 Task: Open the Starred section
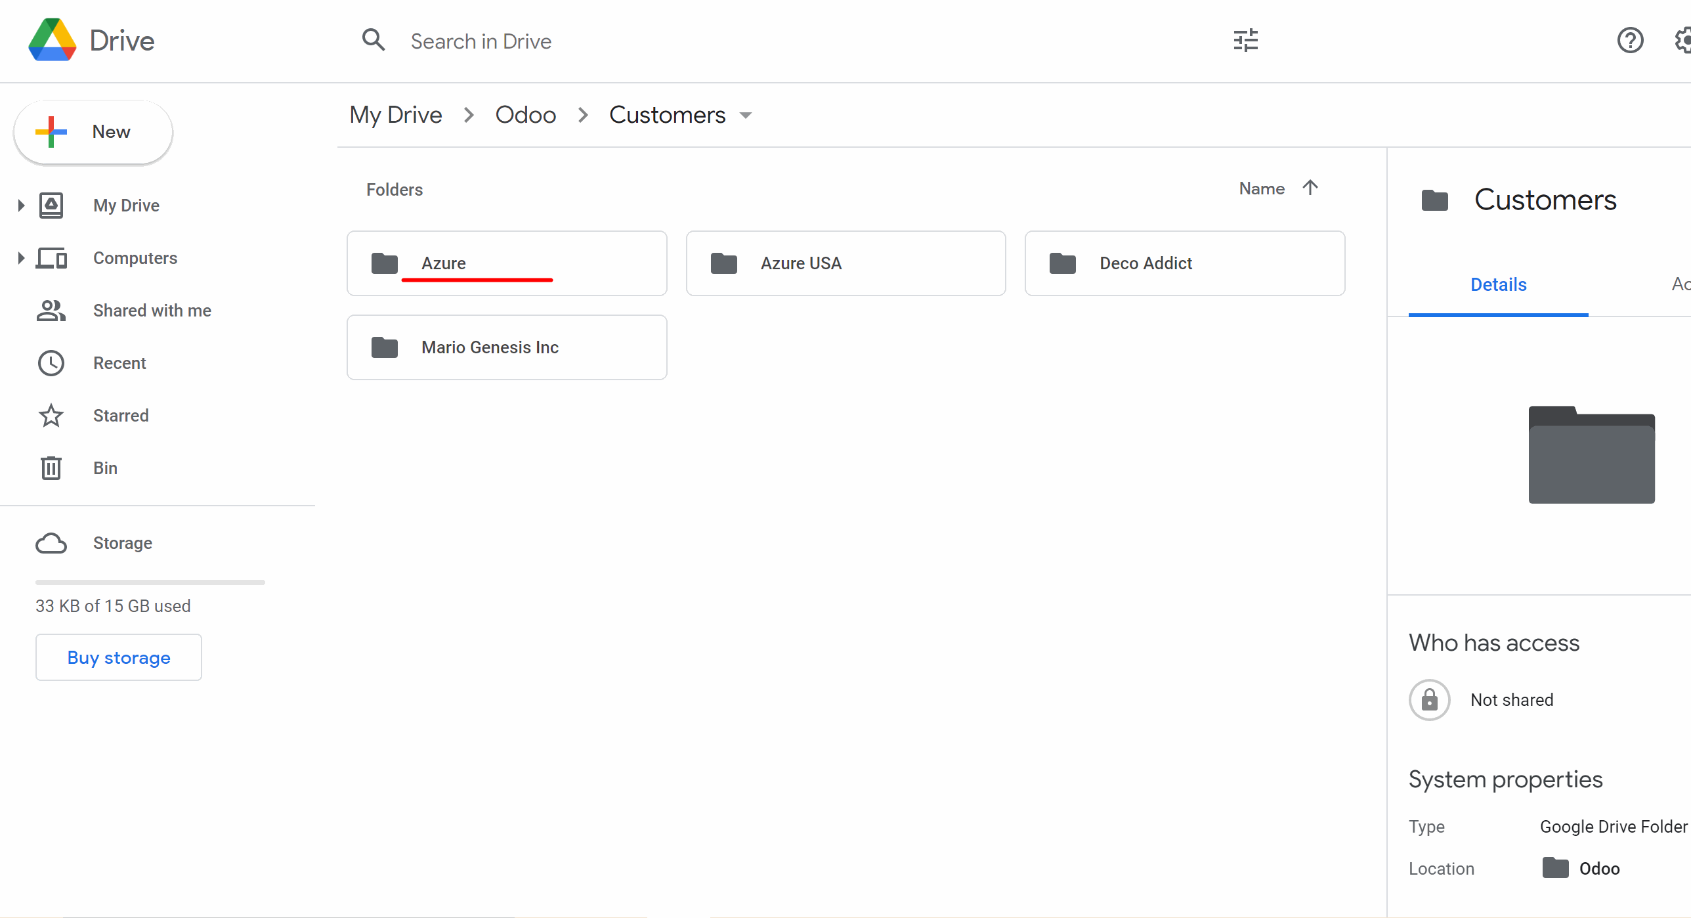121,416
